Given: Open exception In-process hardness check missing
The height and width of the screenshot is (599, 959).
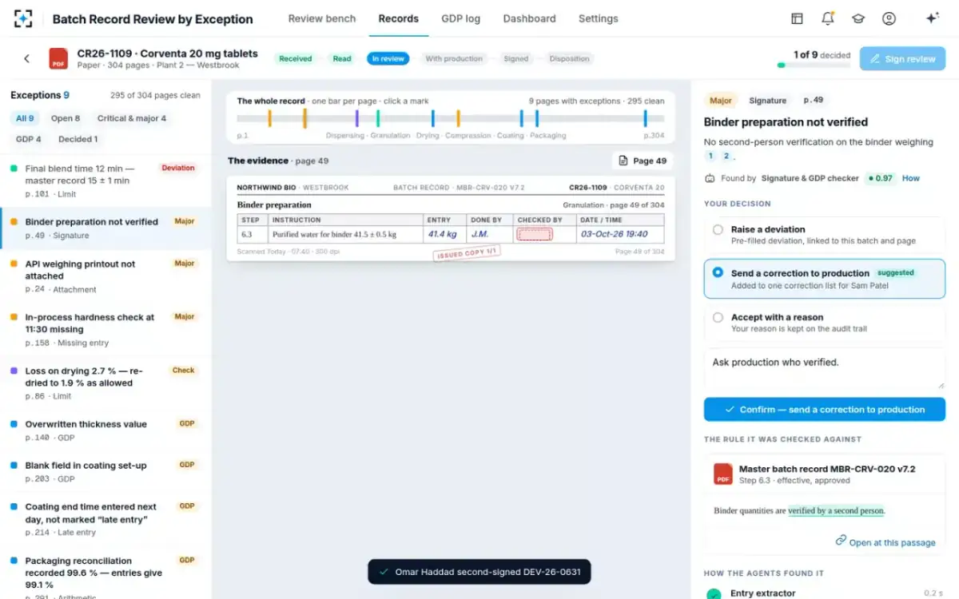Looking at the screenshot, I should pos(105,329).
